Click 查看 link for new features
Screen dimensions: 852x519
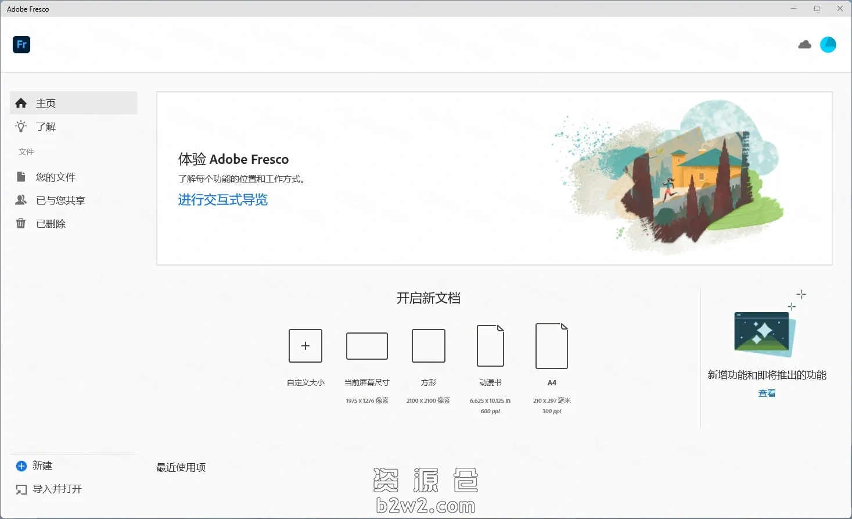click(x=767, y=393)
